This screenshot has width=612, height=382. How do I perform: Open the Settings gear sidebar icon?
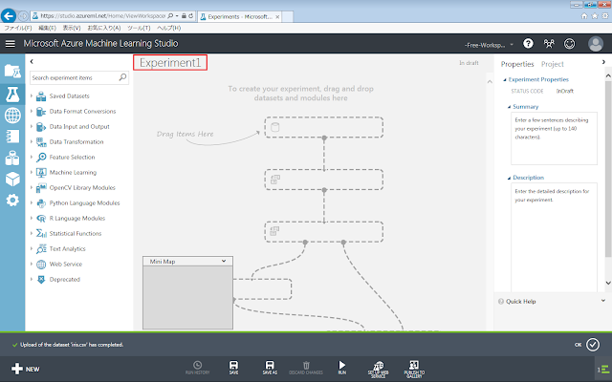pyautogui.click(x=12, y=200)
